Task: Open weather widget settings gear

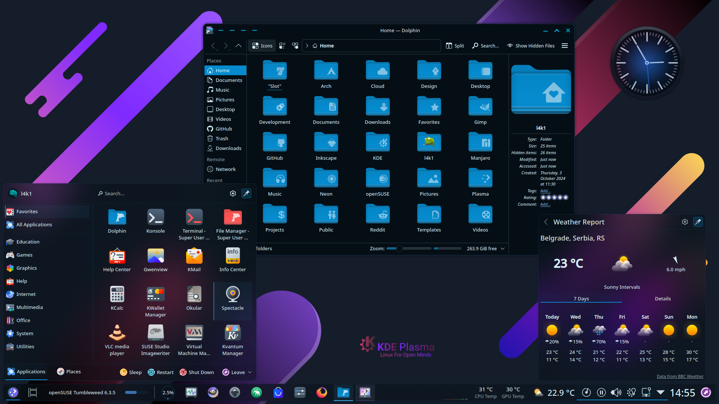Action: tap(685, 222)
